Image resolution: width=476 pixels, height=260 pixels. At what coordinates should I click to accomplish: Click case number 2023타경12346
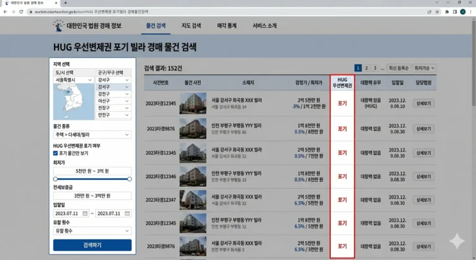[x=161, y=177]
